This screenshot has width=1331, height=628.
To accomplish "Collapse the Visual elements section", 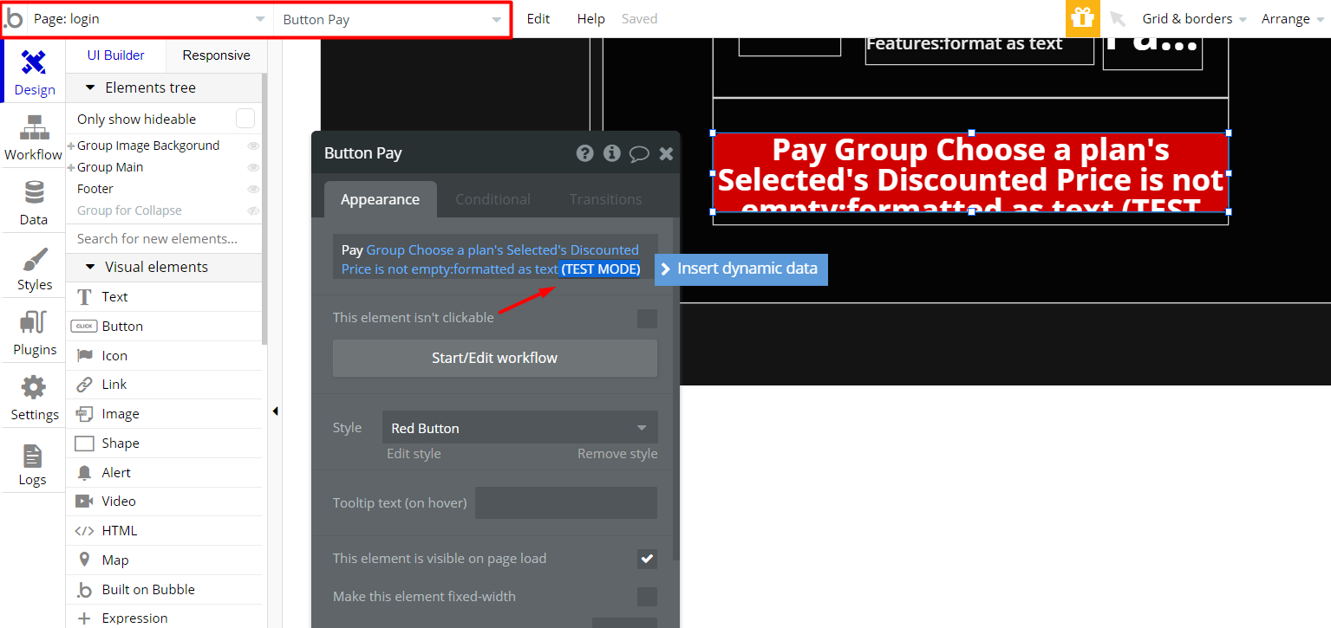I will 91,268.
